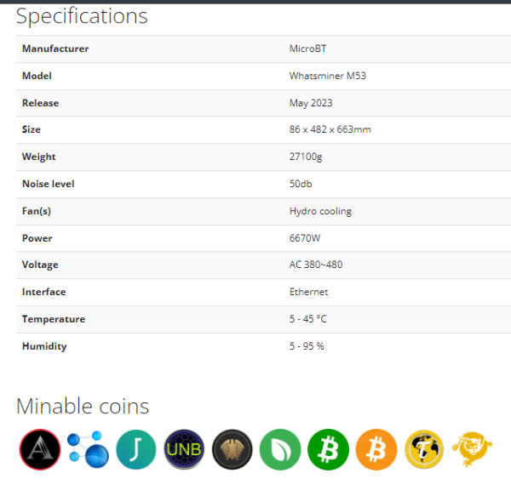Click the green Bitcoin Cash icon

(328, 449)
